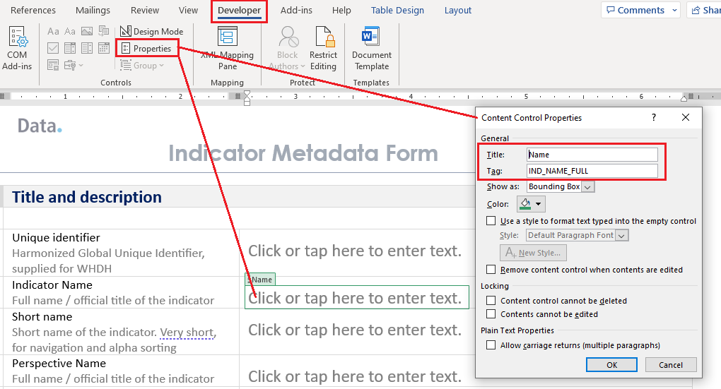Confirm dialog with OK
Viewport: 721px width, 389px height.
tap(611, 365)
